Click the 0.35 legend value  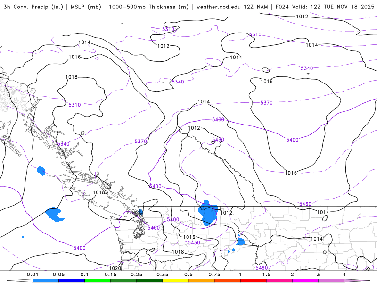click(x=163, y=275)
